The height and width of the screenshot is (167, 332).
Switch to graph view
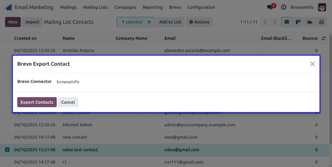click(x=310, y=22)
